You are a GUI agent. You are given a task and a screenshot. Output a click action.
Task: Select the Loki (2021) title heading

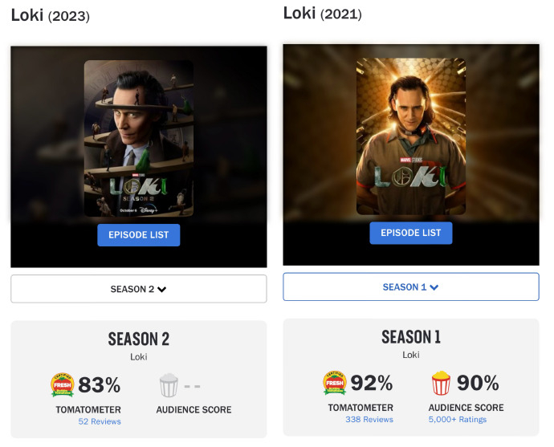323,14
